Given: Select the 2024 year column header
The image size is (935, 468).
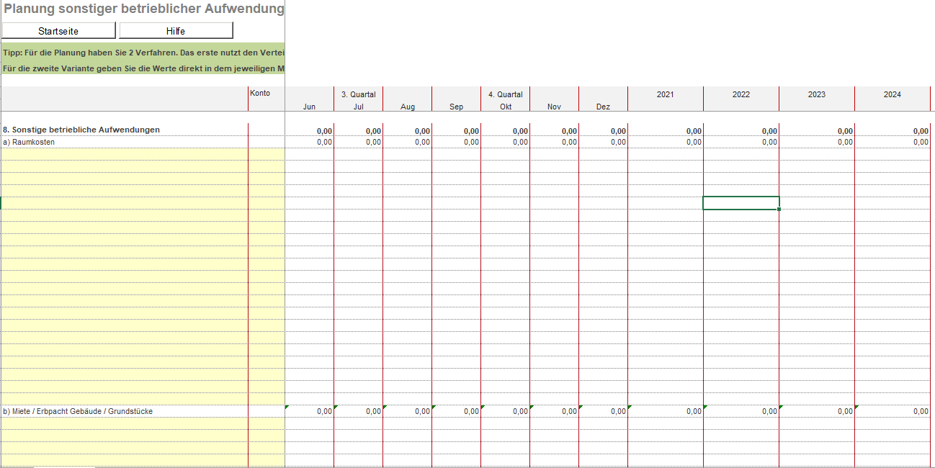Looking at the screenshot, I should click(x=892, y=95).
